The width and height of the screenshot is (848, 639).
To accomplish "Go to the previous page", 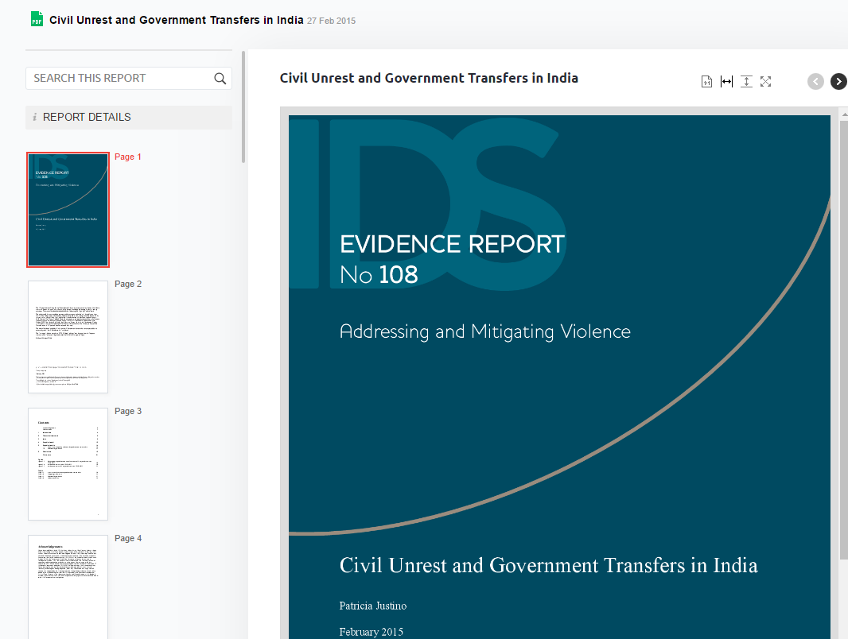I will [815, 82].
